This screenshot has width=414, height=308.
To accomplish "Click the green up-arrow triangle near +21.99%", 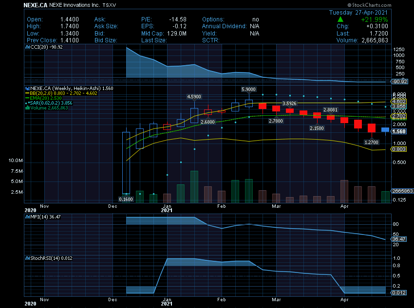I will click(x=340, y=19).
